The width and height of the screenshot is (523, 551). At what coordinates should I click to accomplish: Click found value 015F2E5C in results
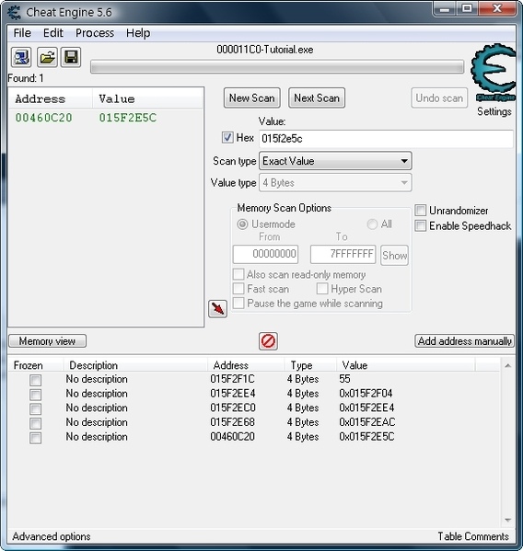(x=128, y=118)
